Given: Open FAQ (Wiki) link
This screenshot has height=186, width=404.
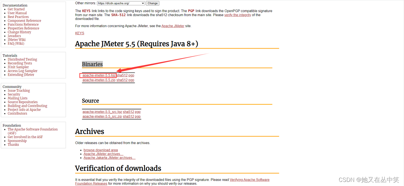Looking at the screenshot, I should pyautogui.click(x=16, y=43).
